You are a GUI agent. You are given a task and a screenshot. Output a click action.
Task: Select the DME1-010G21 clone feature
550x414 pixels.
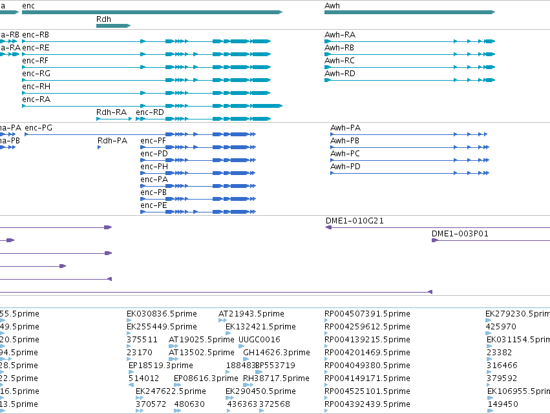(438, 227)
